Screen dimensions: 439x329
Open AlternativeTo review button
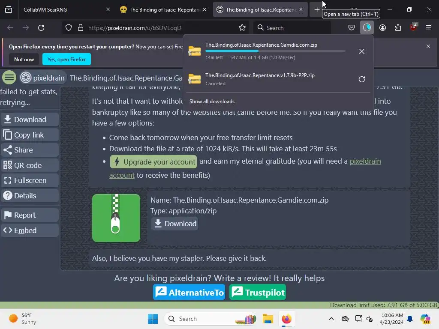coord(189,292)
